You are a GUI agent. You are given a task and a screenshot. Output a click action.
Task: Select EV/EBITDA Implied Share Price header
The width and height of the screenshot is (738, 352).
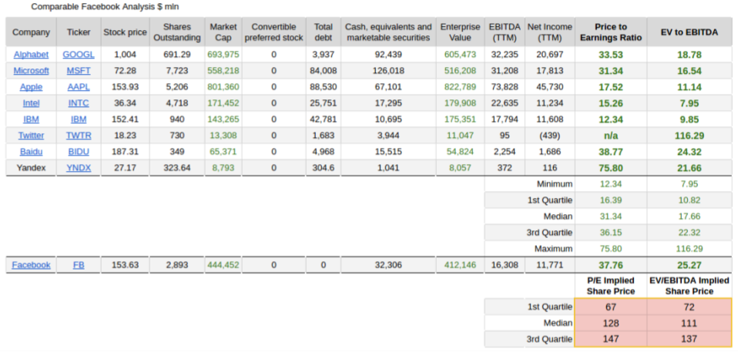click(x=689, y=286)
